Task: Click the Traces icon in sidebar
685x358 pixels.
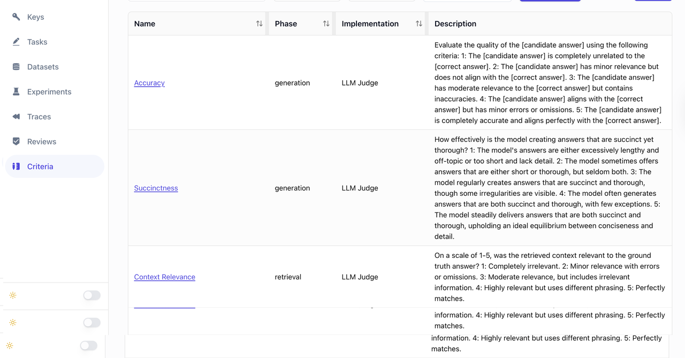Action: tap(16, 117)
